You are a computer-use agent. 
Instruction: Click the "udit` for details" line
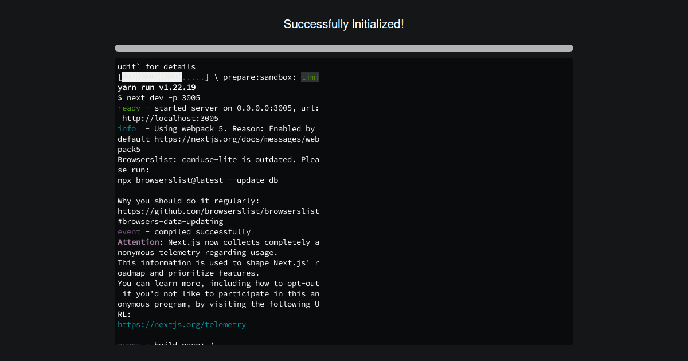click(157, 67)
